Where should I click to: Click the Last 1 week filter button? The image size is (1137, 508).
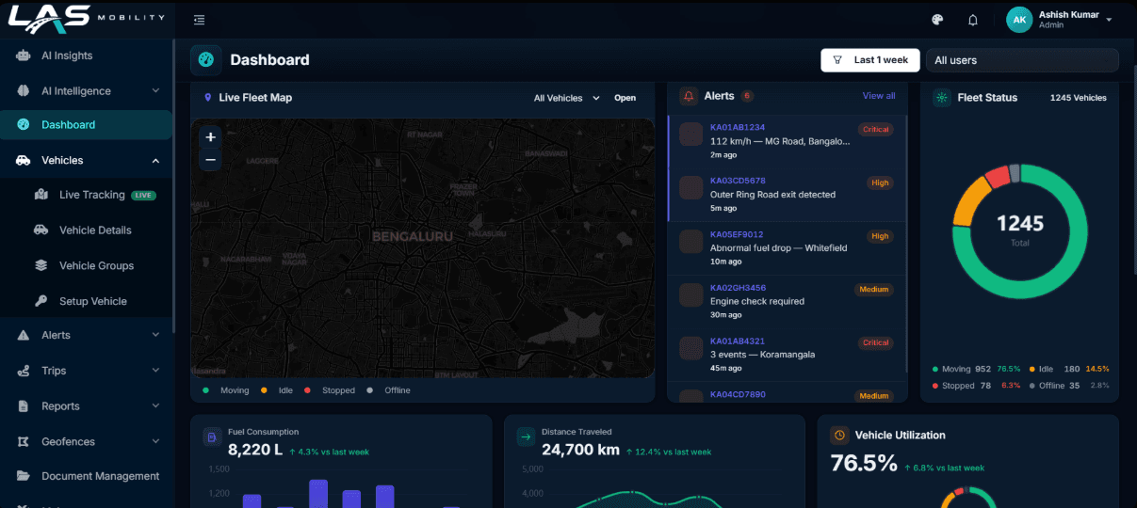[870, 60]
